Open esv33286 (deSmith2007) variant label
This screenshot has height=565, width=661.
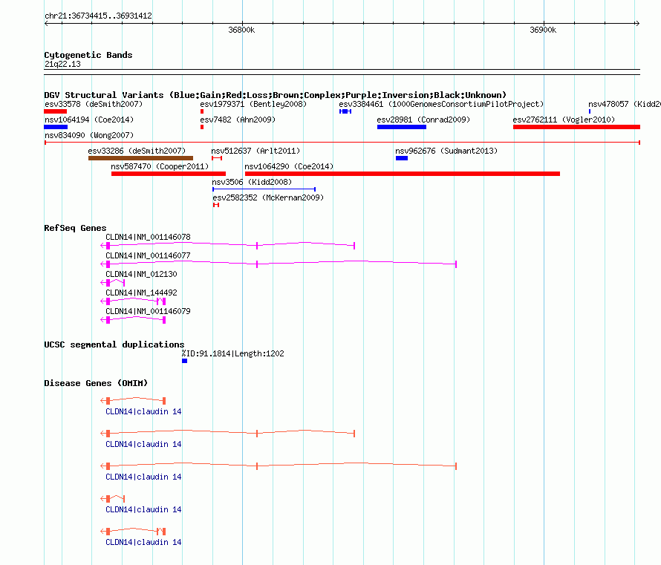coord(137,151)
